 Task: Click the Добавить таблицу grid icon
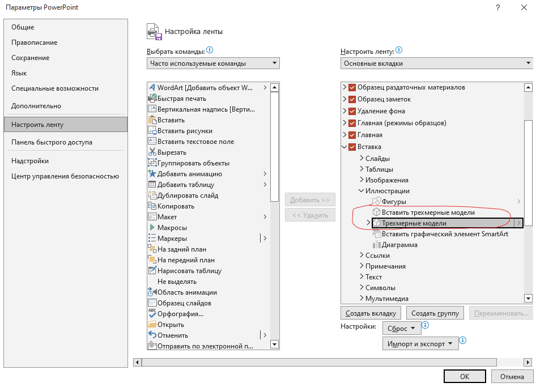point(152,185)
